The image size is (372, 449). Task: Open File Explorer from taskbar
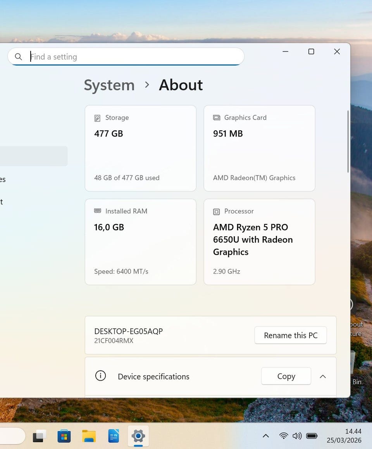click(89, 436)
